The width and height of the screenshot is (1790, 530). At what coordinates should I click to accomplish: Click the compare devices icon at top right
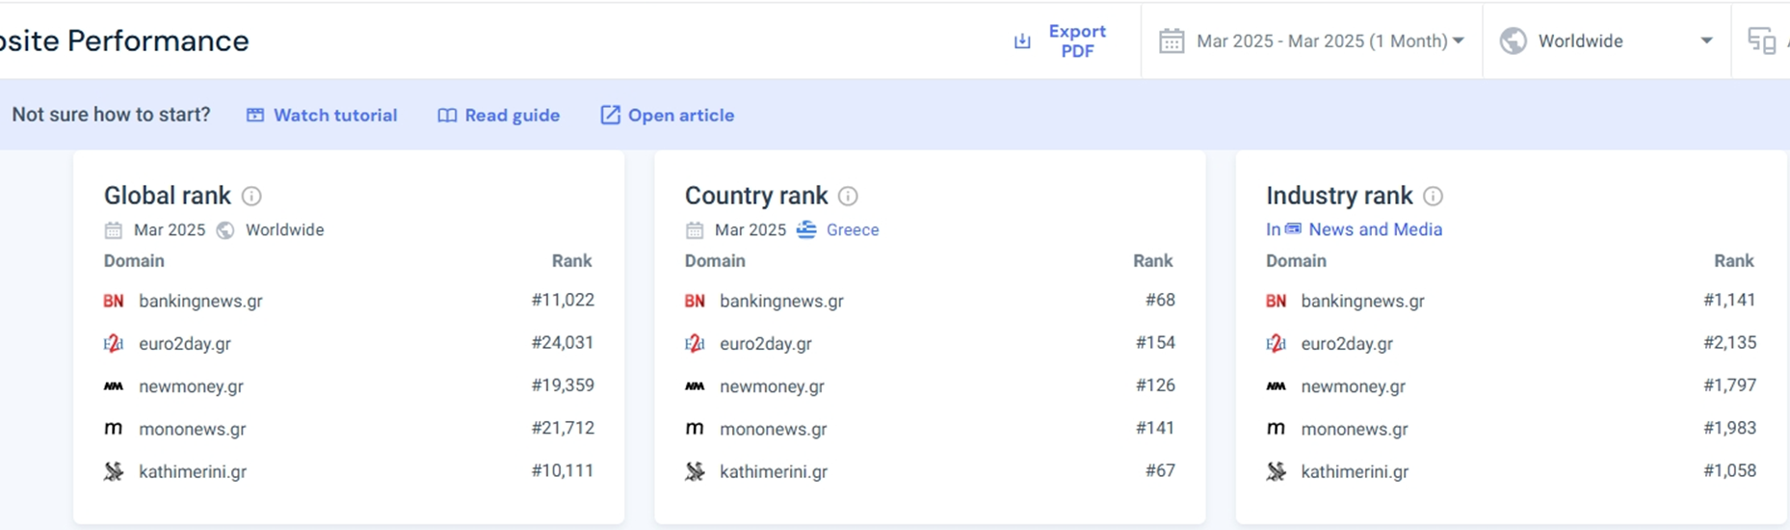[1761, 41]
